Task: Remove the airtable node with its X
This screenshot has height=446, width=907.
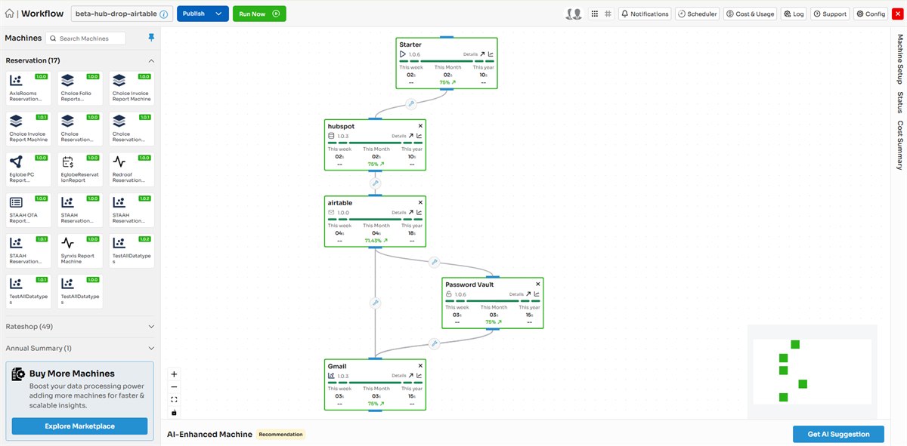Action: [420, 202]
